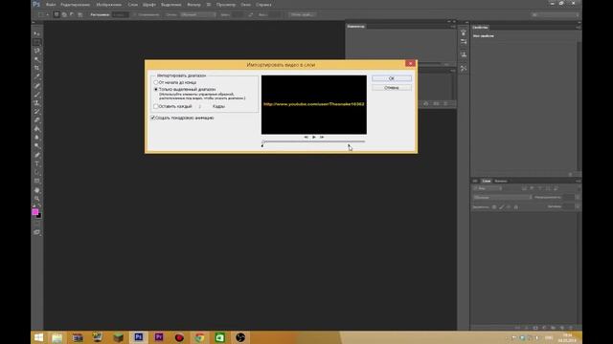613x344 pixels.
Task: Click the left trim marker under preview
Action: tap(262, 145)
